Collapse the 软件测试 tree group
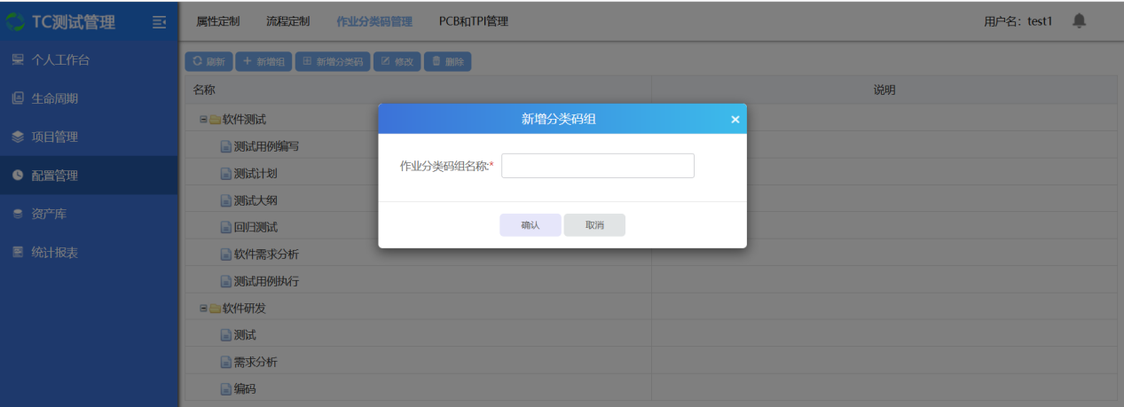The width and height of the screenshot is (1124, 407). 203,119
